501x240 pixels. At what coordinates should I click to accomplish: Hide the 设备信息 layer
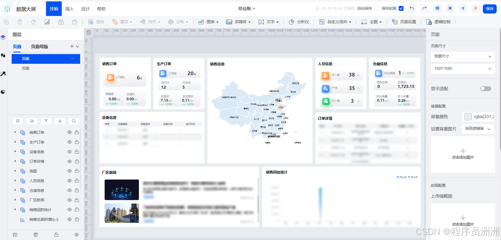(70, 152)
